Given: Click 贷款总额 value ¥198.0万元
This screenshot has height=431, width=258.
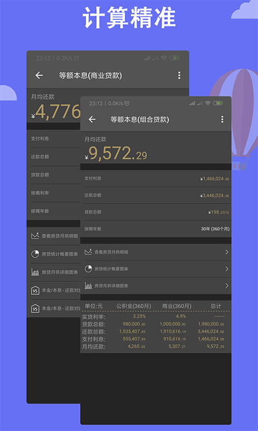Looking at the screenshot, I should pos(219,212).
